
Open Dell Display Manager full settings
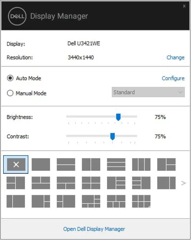94,229
